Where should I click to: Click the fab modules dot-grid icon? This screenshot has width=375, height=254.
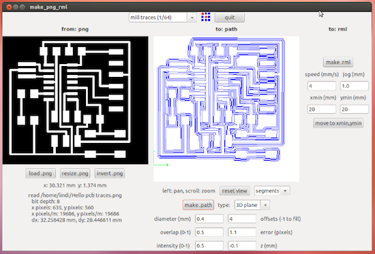pyautogui.click(x=206, y=17)
